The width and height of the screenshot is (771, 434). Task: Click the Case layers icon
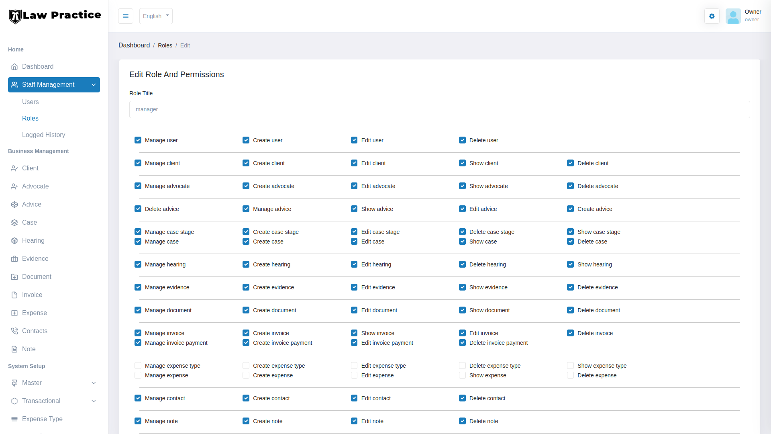click(x=14, y=223)
